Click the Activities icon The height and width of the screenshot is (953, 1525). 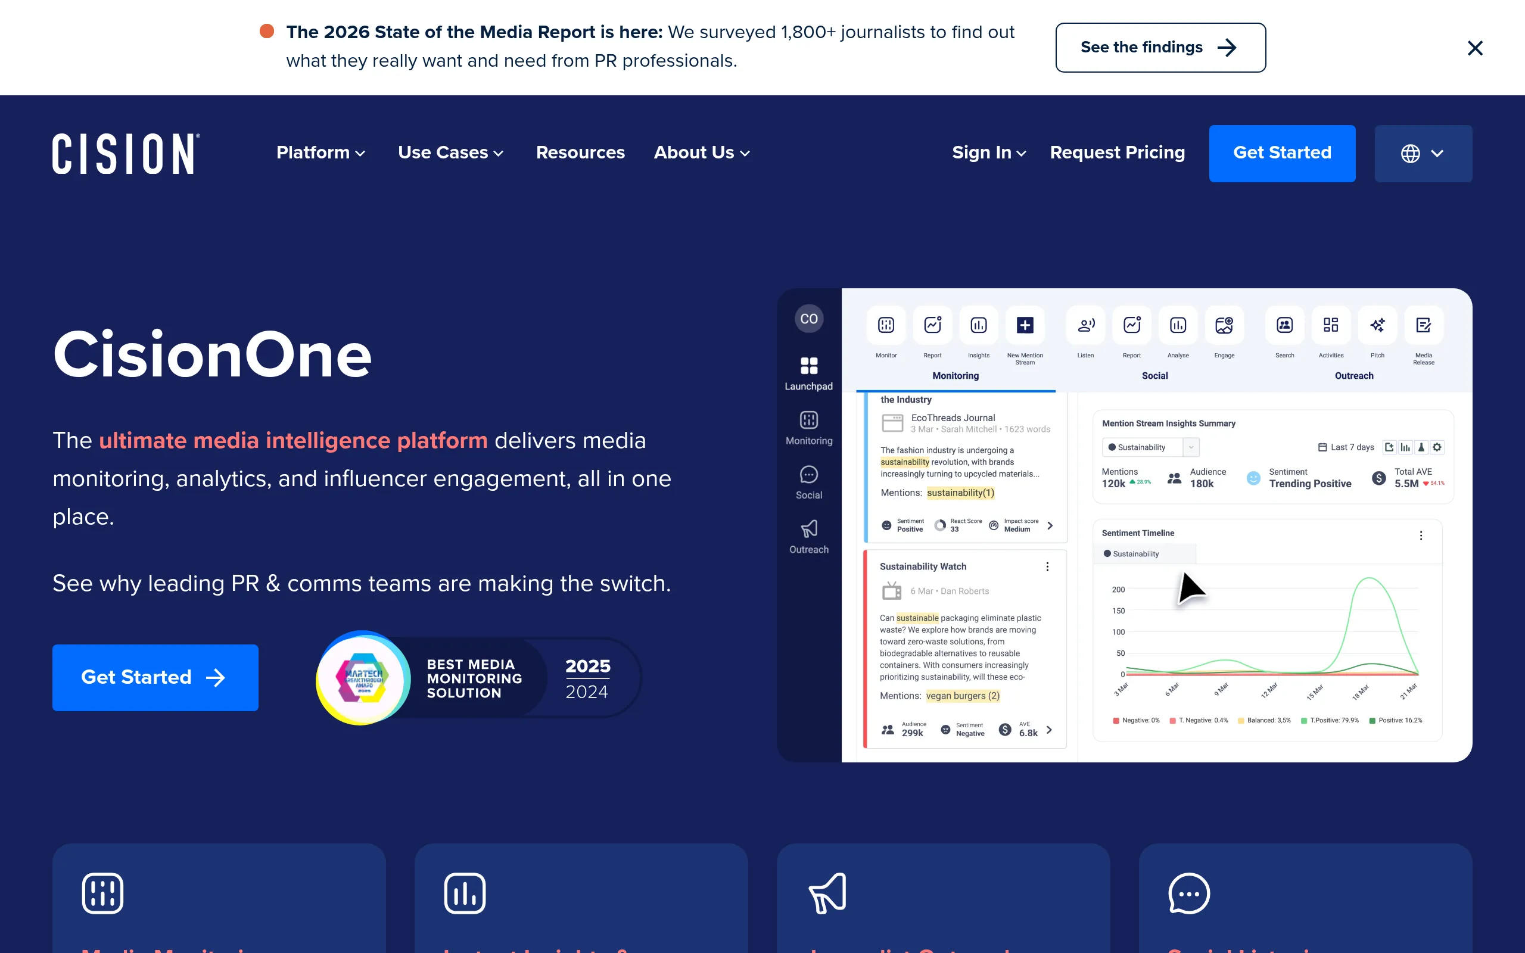coord(1331,325)
